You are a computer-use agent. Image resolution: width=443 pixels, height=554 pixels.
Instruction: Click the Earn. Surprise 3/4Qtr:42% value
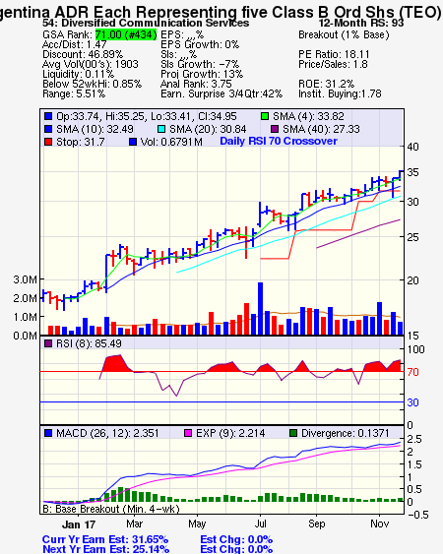(x=221, y=94)
